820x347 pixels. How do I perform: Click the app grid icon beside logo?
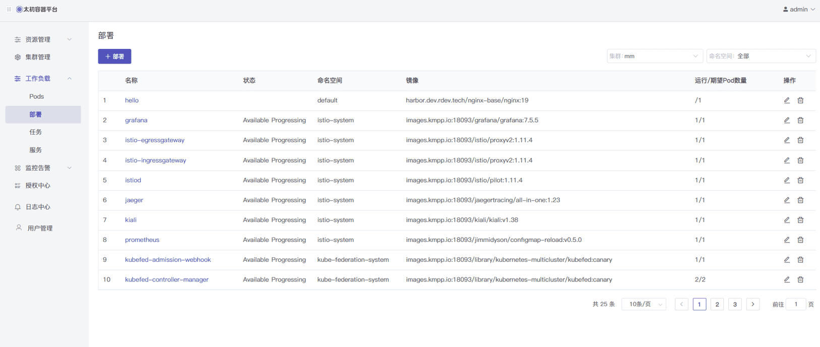pyautogui.click(x=9, y=9)
